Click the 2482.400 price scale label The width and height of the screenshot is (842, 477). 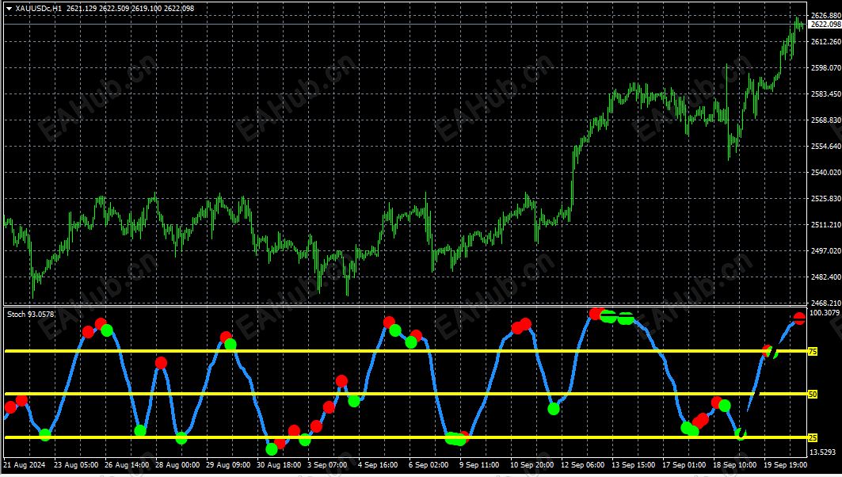826,277
